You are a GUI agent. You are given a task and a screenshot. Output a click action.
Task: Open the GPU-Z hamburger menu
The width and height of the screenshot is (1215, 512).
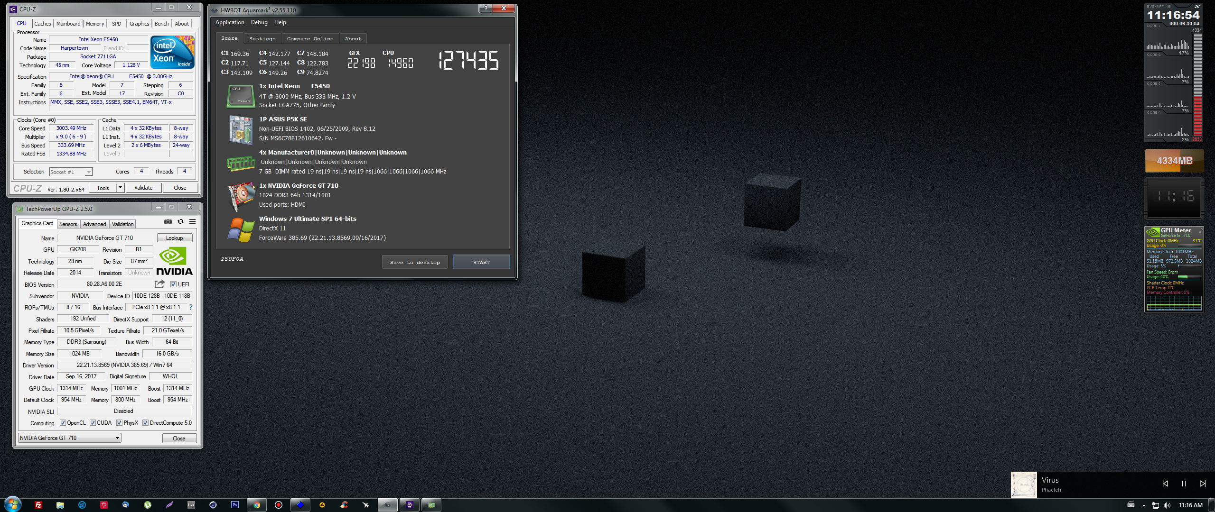click(x=192, y=221)
